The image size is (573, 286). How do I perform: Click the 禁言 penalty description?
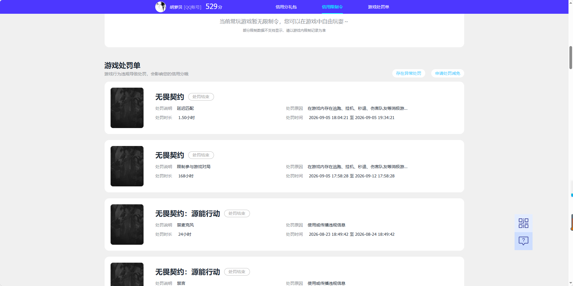tap(181, 283)
